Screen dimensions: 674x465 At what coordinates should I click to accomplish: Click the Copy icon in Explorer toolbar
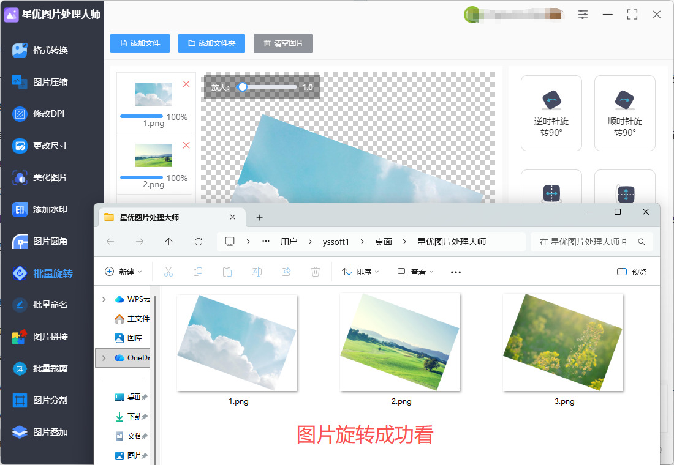198,272
